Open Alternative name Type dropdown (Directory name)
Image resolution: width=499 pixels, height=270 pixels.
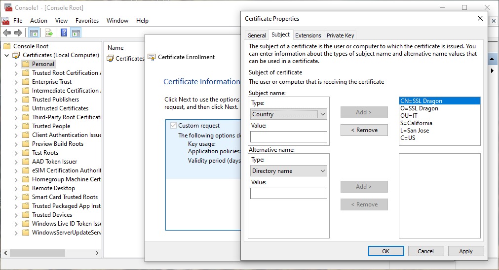click(x=289, y=171)
